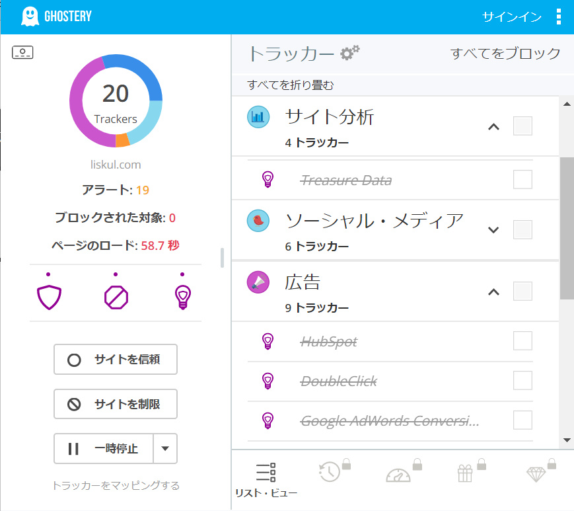The width and height of the screenshot is (574, 511).
Task: Click lightbulb icon beside Google AdWords Conversion
Action: [268, 420]
